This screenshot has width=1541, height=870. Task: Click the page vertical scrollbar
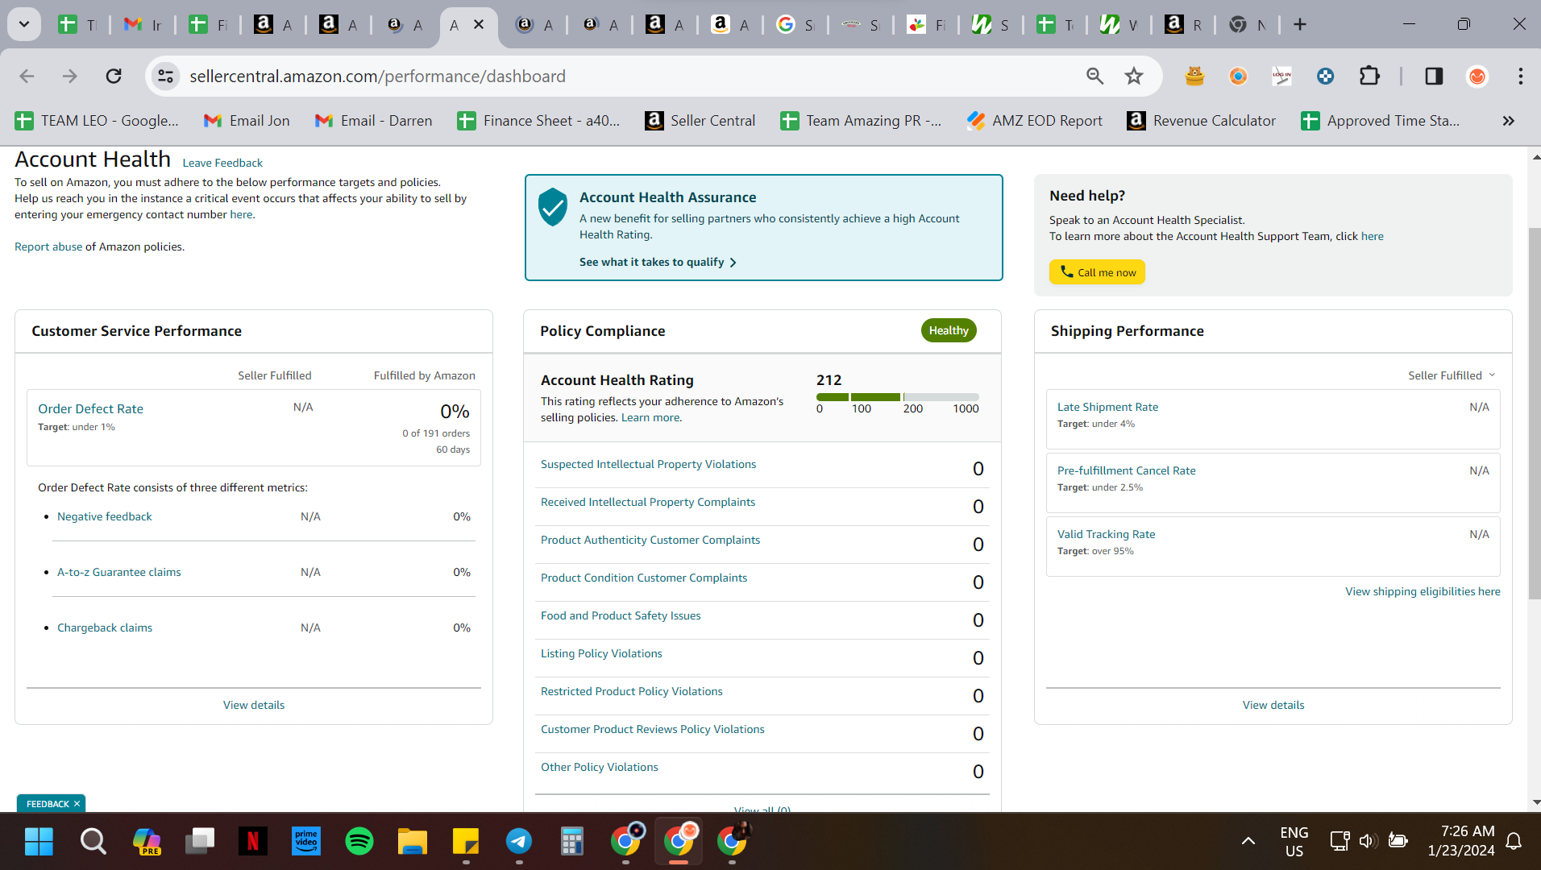[x=1535, y=413]
